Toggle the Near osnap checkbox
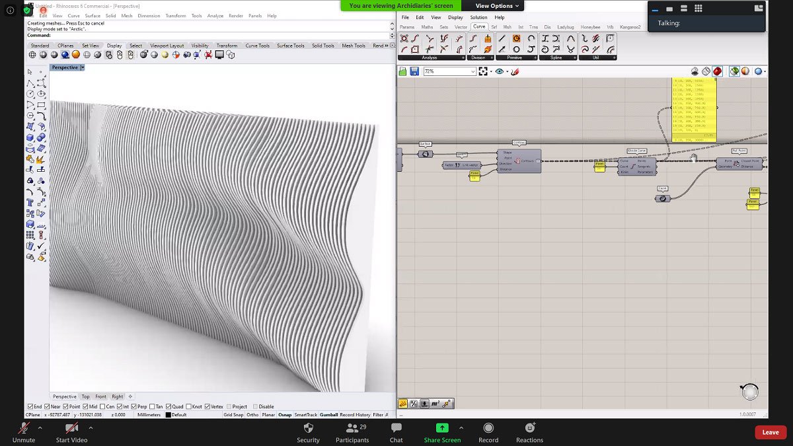 (x=48, y=407)
